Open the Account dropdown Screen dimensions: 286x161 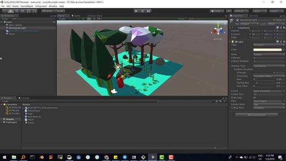point(241,11)
